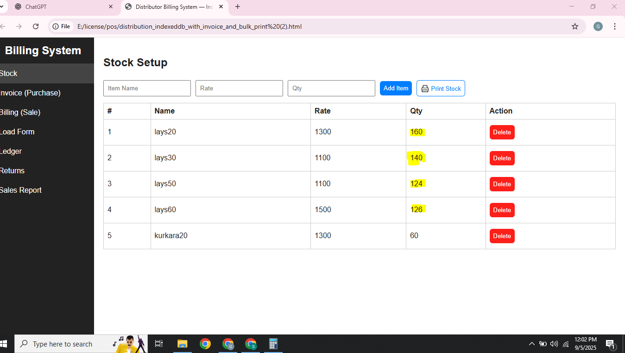Click the Item Name input field
625x353 pixels.
(147, 88)
